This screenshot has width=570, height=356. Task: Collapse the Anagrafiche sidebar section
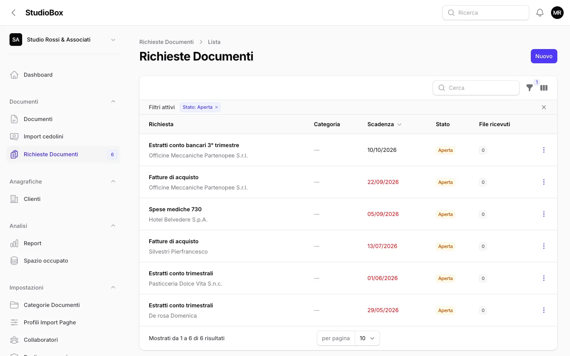(x=113, y=182)
